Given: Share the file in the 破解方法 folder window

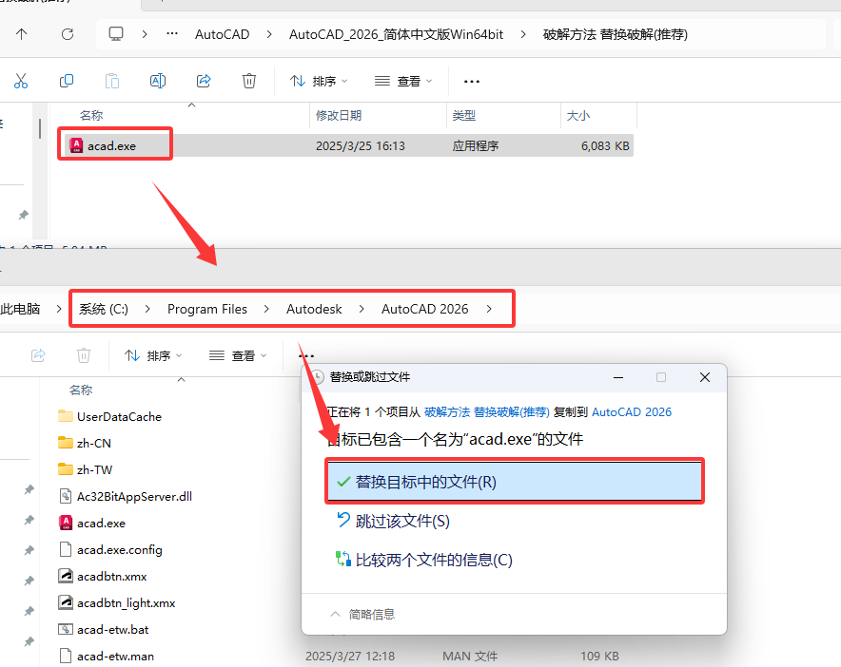Looking at the screenshot, I should coord(204,81).
